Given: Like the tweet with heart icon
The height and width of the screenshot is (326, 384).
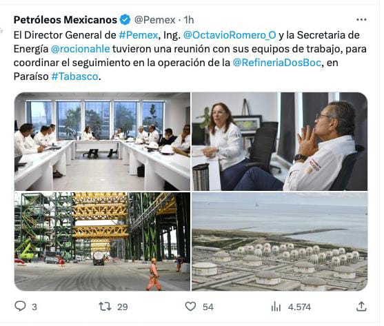Looking at the screenshot, I should tap(190, 306).
